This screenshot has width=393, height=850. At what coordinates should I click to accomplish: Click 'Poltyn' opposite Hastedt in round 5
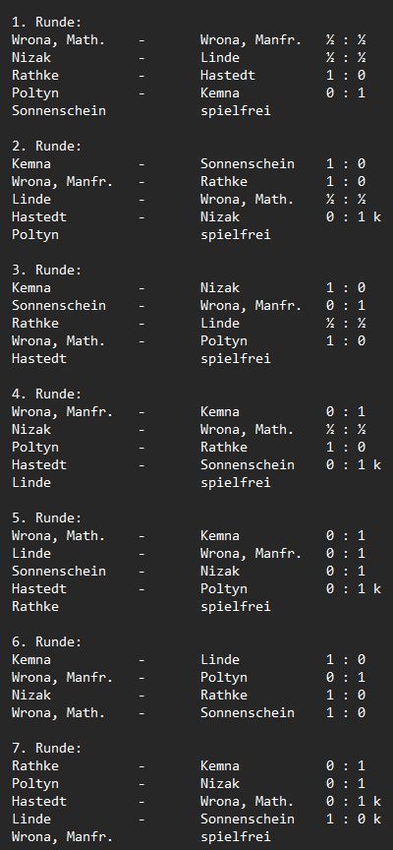pos(224,588)
